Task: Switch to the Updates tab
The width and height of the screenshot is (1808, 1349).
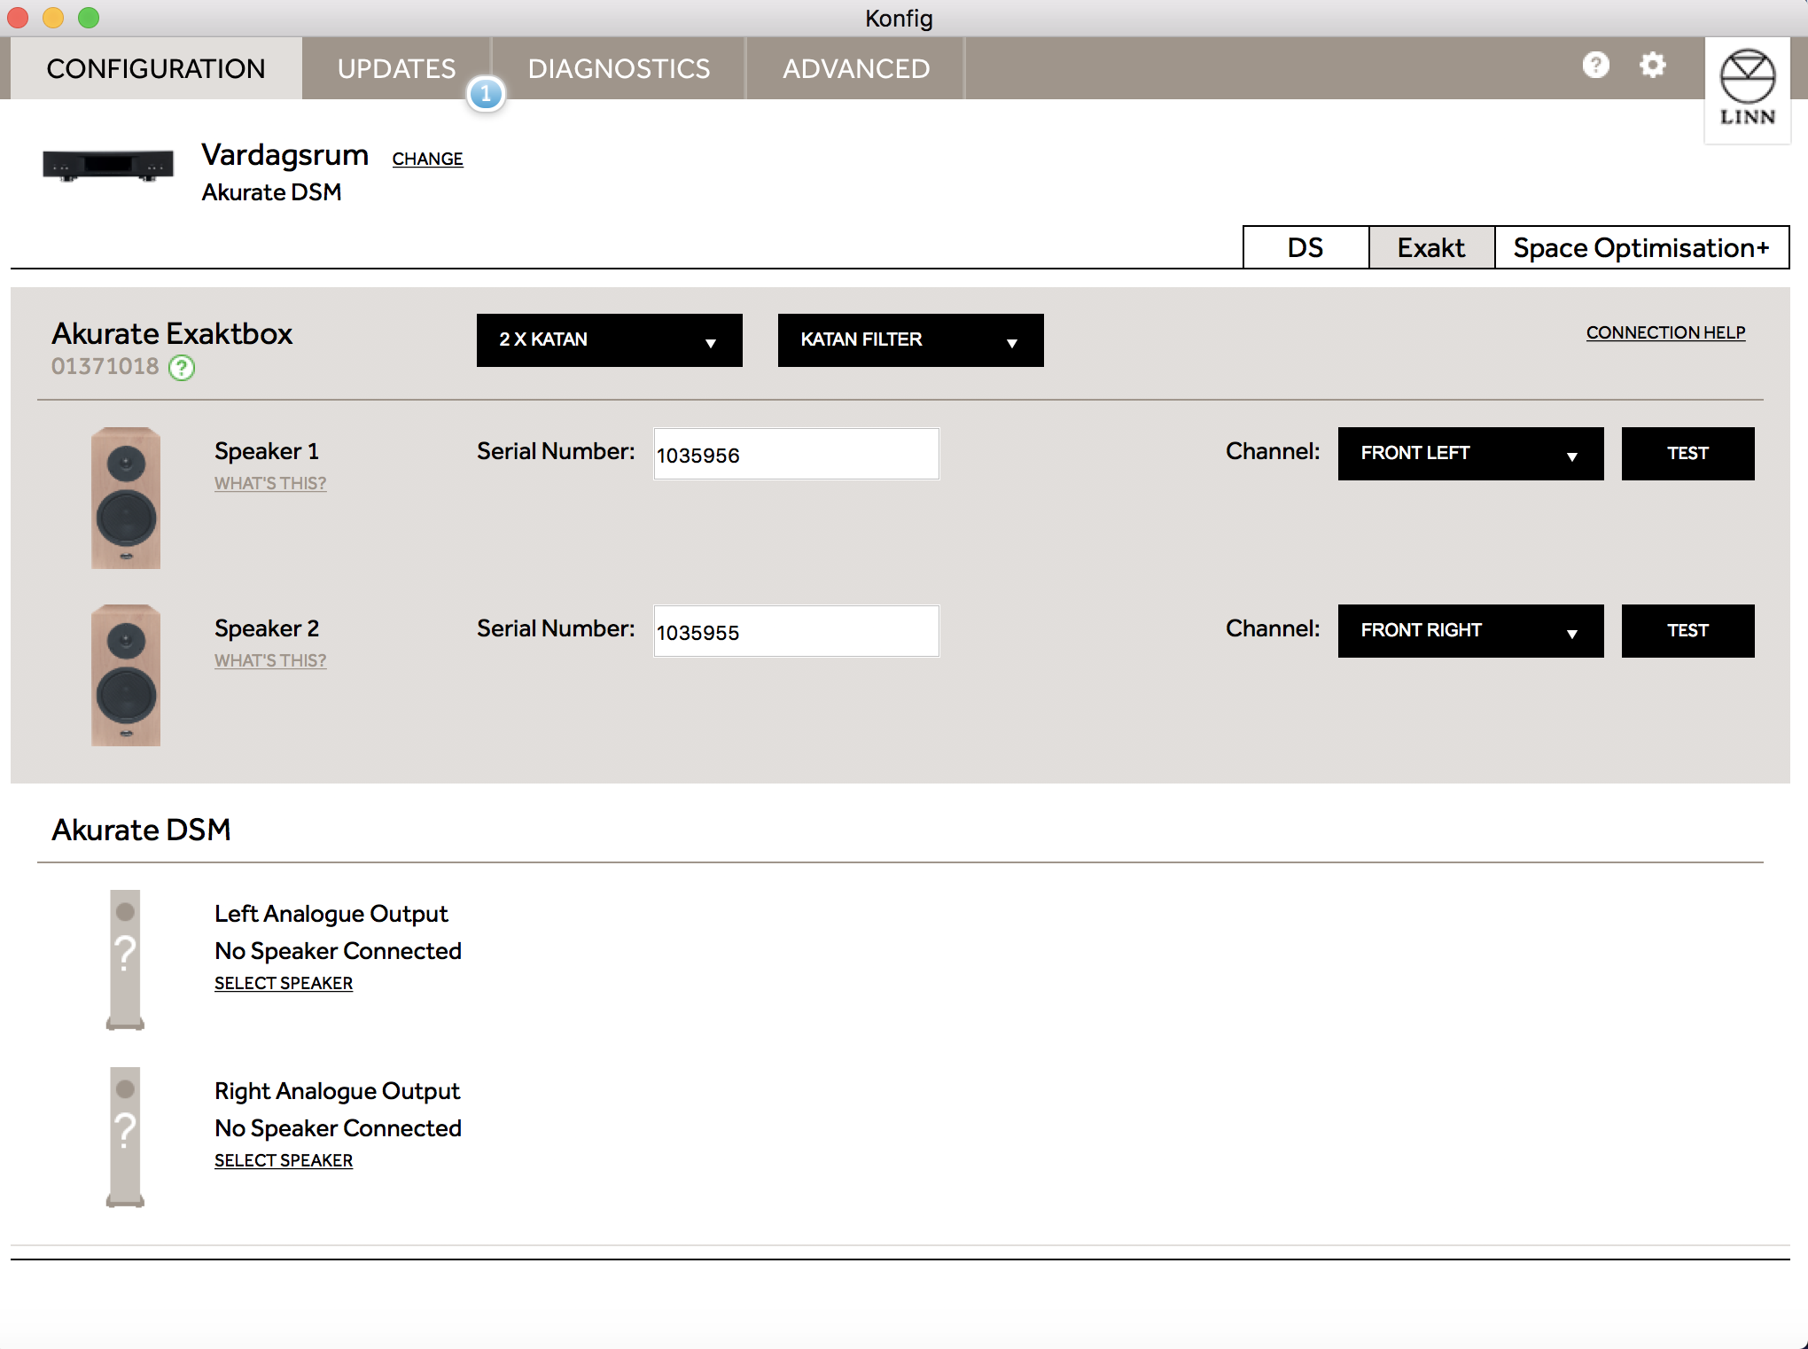Action: click(x=396, y=68)
